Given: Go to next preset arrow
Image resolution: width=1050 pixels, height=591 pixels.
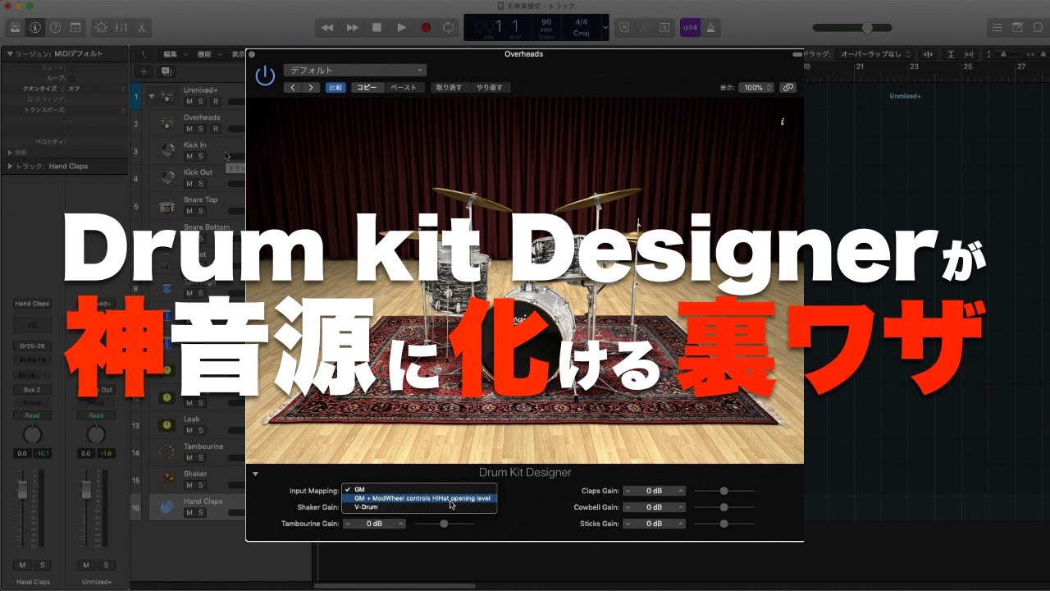Looking at the screenshot, I should click(311, 87).
